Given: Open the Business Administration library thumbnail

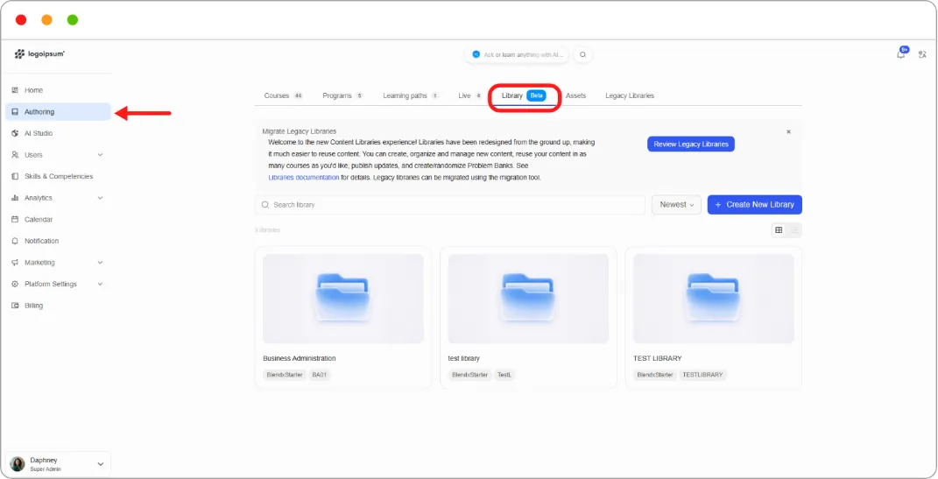Looking at the screenshot, I should point(343,299).
